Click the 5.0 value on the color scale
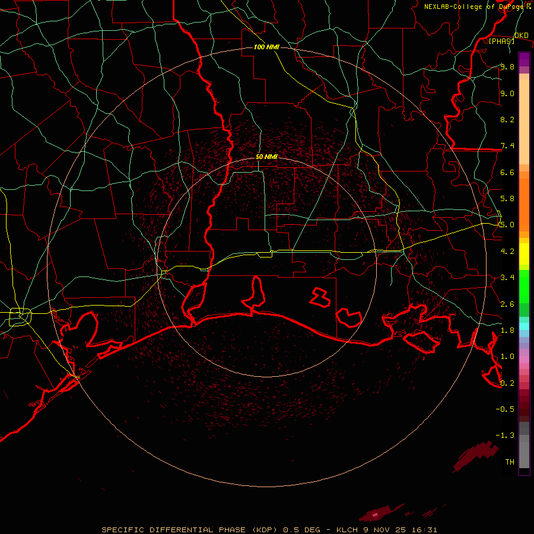 [507, 225]
